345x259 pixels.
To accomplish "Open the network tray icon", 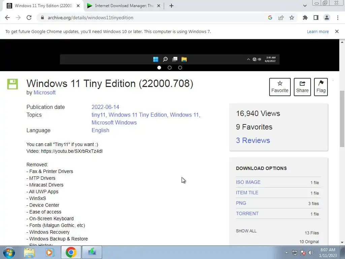I will tap(294, 253).
